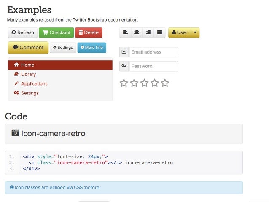269x202 pixels.
Task: Click the large 'icon-camera-retro' preview text
Action: coord(53,134)
